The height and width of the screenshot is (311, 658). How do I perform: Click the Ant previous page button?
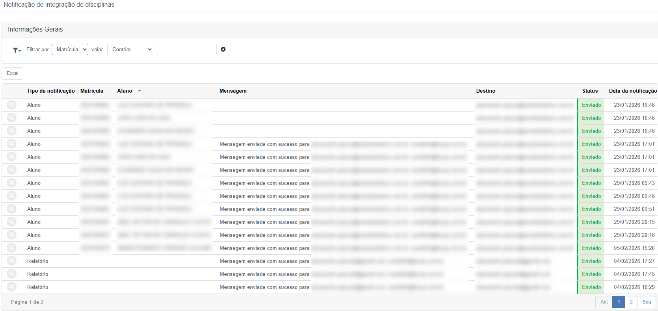click(x=604, y=302)
